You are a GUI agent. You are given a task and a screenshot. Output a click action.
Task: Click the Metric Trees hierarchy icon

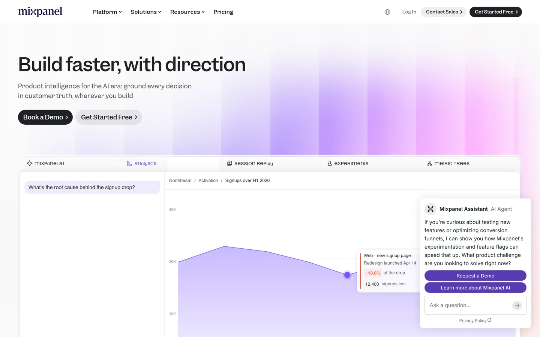tap(430, 163)
